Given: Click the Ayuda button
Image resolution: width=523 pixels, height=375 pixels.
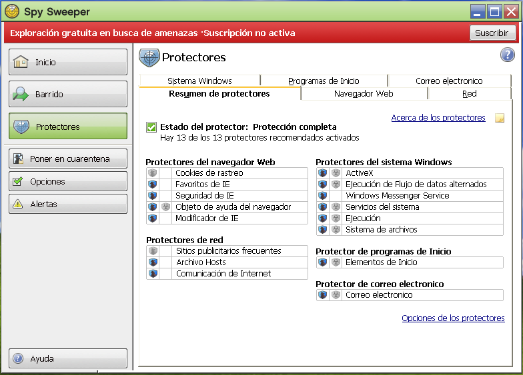Looking at the screenshot, I should [68, 358].
